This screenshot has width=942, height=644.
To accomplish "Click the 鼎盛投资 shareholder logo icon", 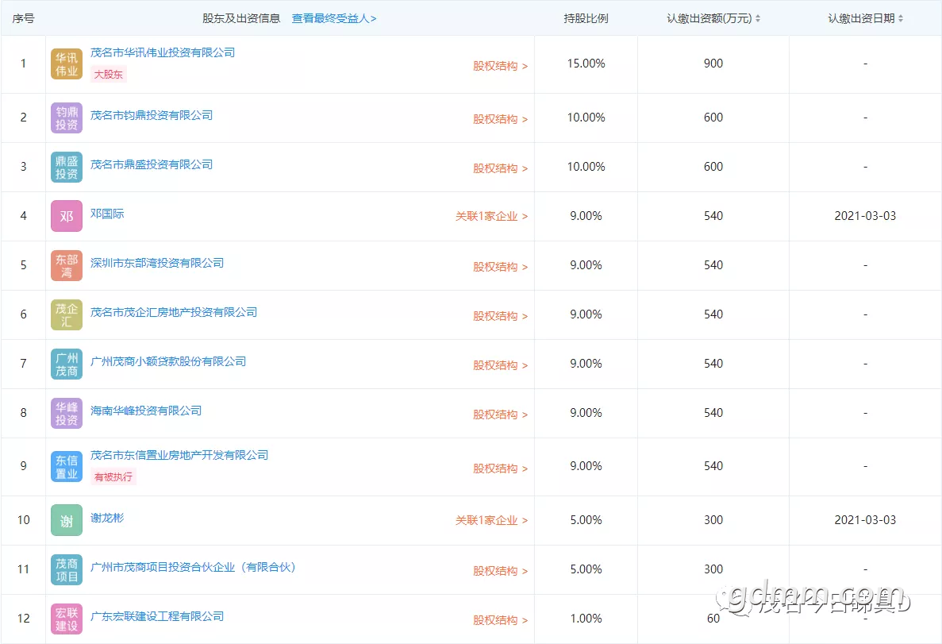I will coord(67,168).
